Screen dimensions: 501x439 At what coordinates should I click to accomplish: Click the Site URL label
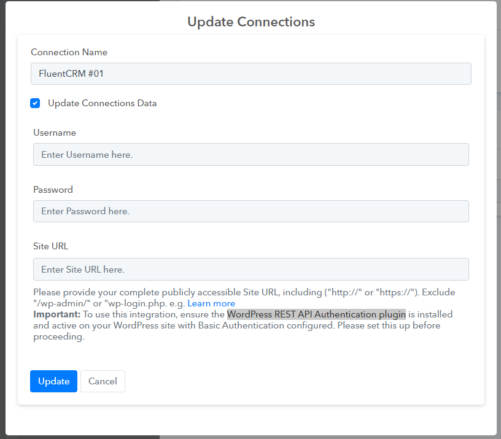51,246
